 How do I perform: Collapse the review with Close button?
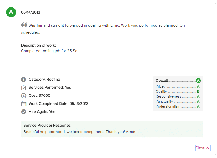[203, 148]
